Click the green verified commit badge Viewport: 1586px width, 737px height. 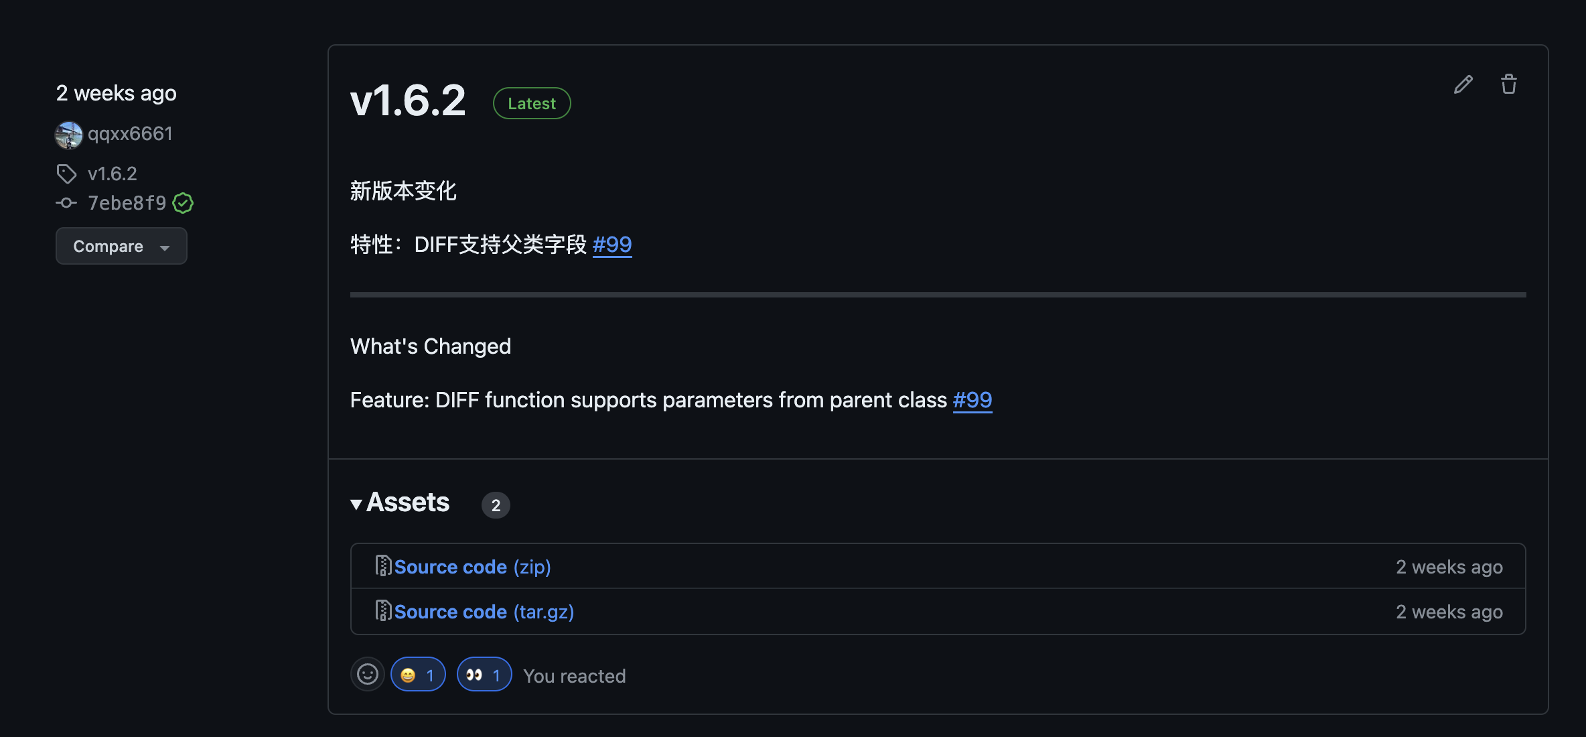click(183, 203)
